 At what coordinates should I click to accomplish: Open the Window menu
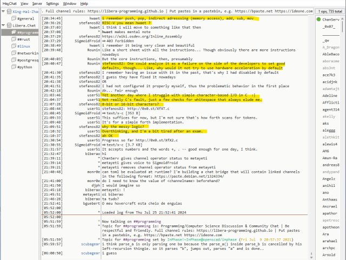[69, 3]
